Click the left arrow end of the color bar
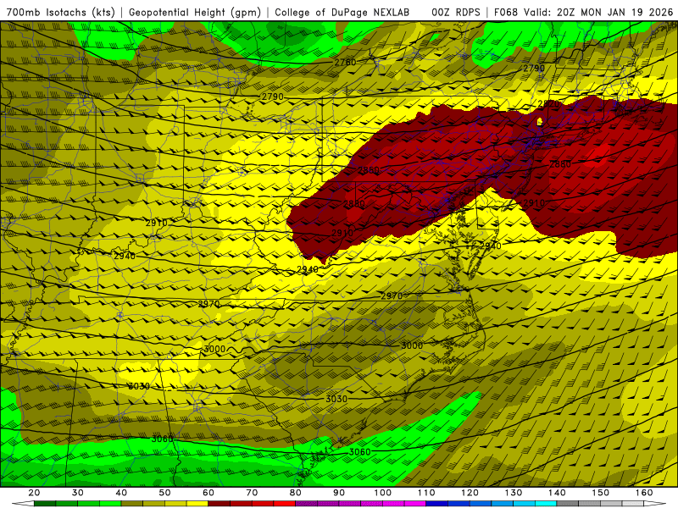678x508 pixels. [x=23, y=504]
